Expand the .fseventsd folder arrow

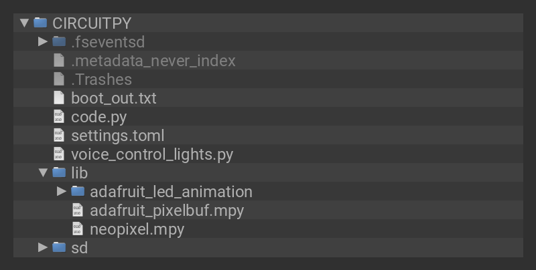pyautogui.click(x=43, y=41)
